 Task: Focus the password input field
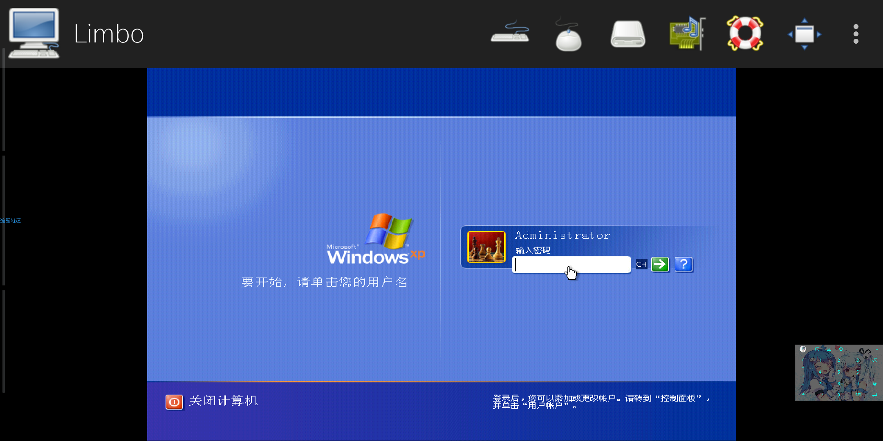click(x=571, y=265)
